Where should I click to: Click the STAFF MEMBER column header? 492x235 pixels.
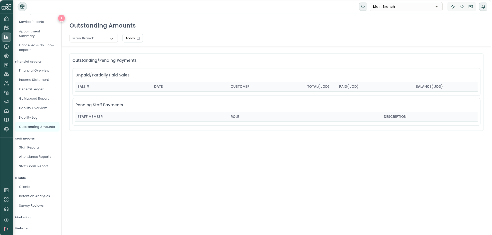[90, 117]
